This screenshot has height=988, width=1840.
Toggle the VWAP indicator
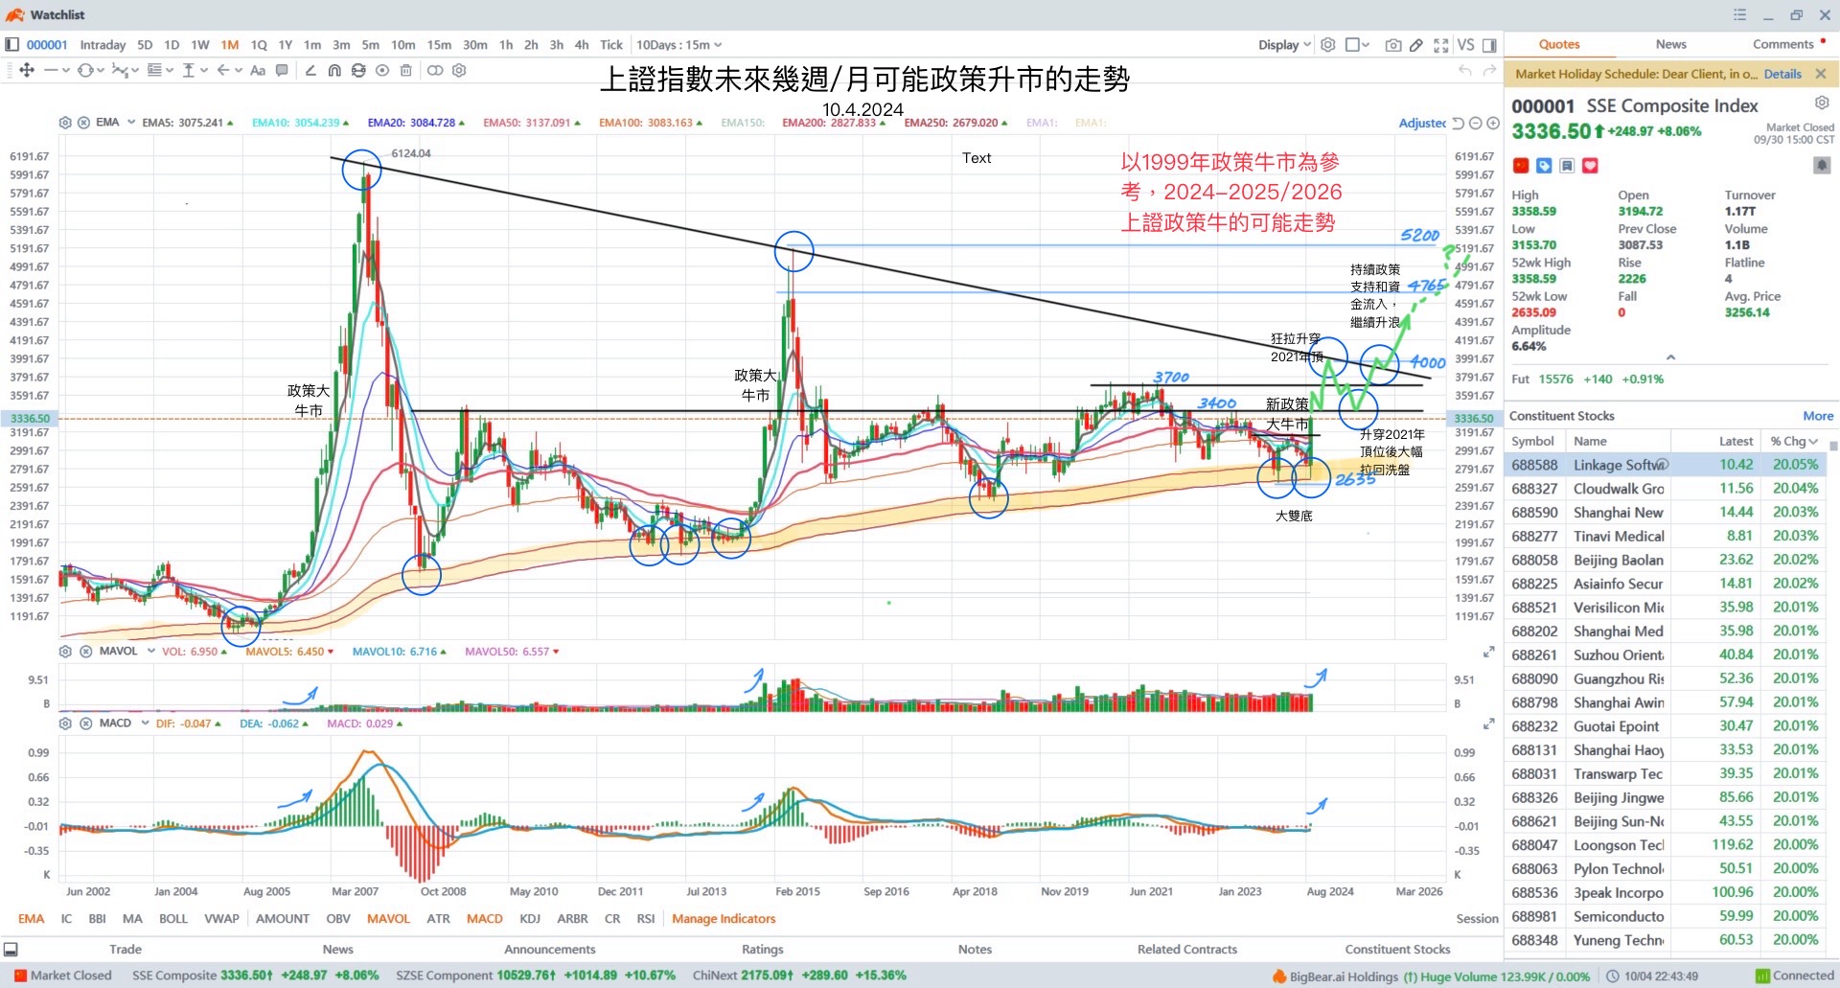click(221, 918)
